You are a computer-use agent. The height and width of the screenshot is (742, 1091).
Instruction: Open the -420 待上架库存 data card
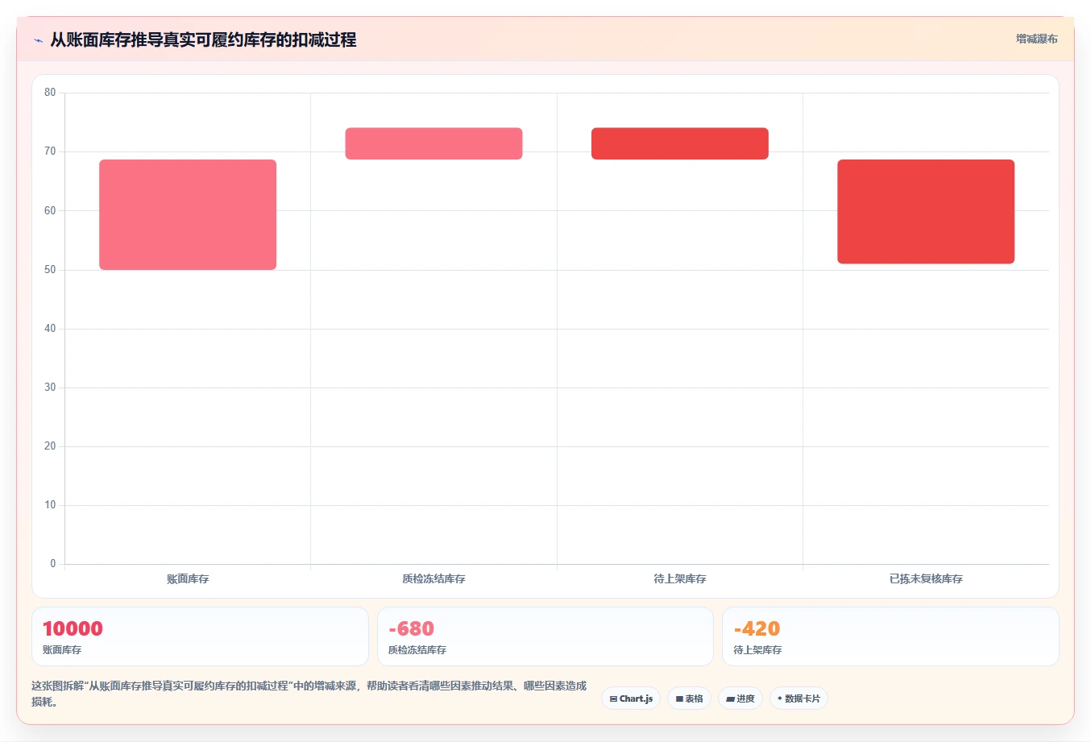pyautogui.click(x=890, y=636)
